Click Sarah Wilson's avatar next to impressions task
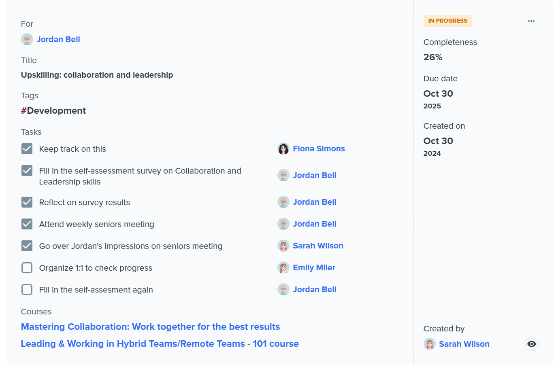 click(283, 246)
